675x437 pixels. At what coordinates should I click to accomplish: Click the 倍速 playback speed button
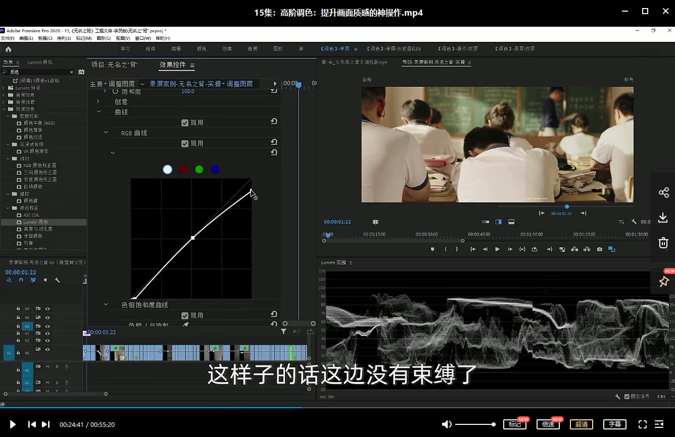(x=548, y=424)
